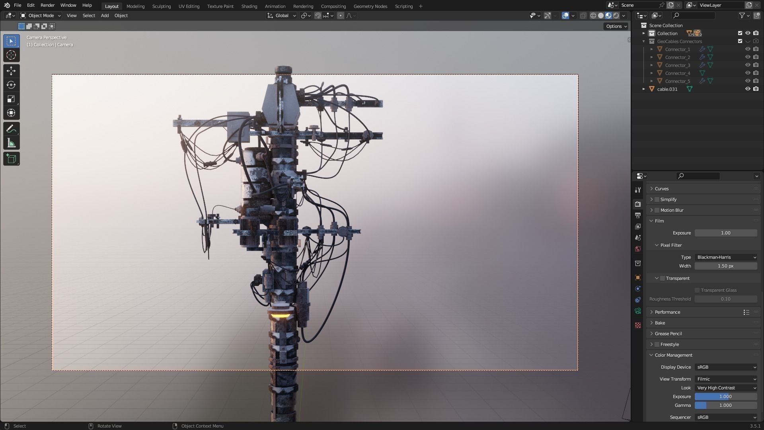Open the Render menu
The width and height of the screenshot is (764, 430).
[47, 5]
